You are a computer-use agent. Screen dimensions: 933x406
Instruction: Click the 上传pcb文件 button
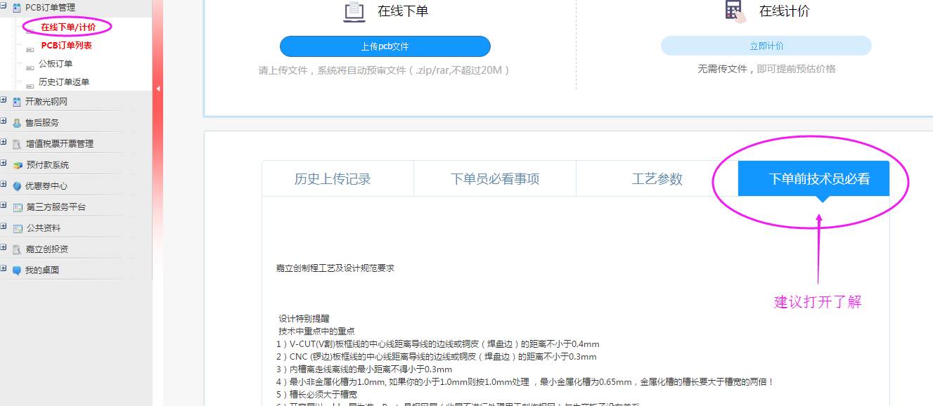(385, 46)
